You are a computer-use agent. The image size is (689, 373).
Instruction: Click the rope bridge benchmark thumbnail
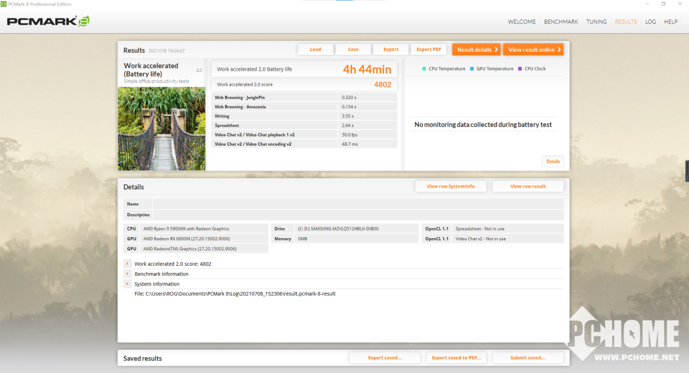(x=162, y=129)
